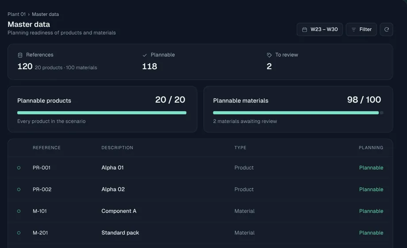The height and width of the screenshot is (248, 407).
Task: Click the 118 plannable count
Action: coord(150,66)
